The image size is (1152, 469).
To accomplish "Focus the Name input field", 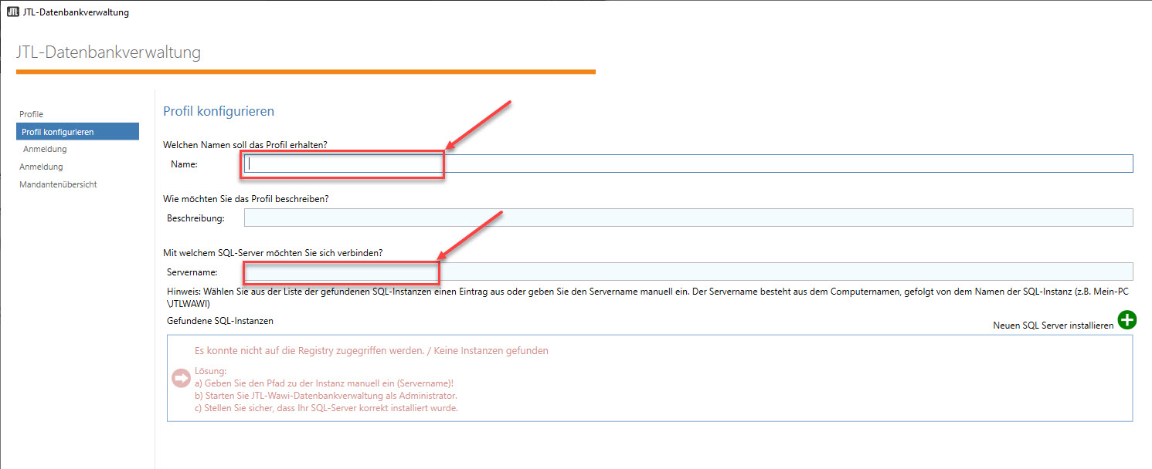I will tap(688, 164).
